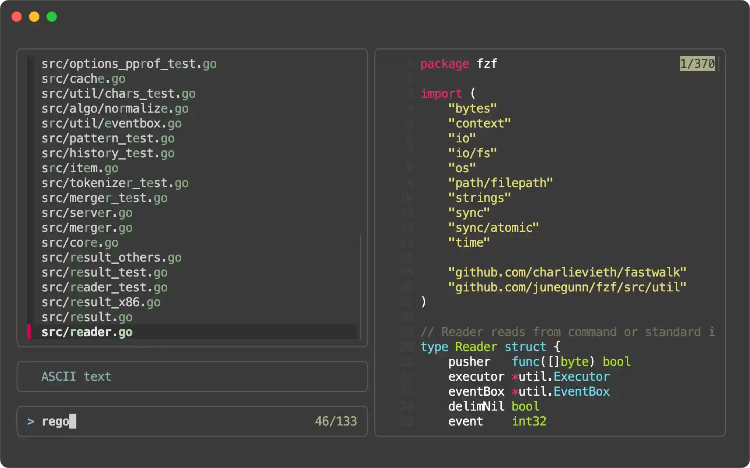Click src/util/eventbox.go result
Image resolution: width=750 pixels, height=468 pixels.
coord(111,124)
